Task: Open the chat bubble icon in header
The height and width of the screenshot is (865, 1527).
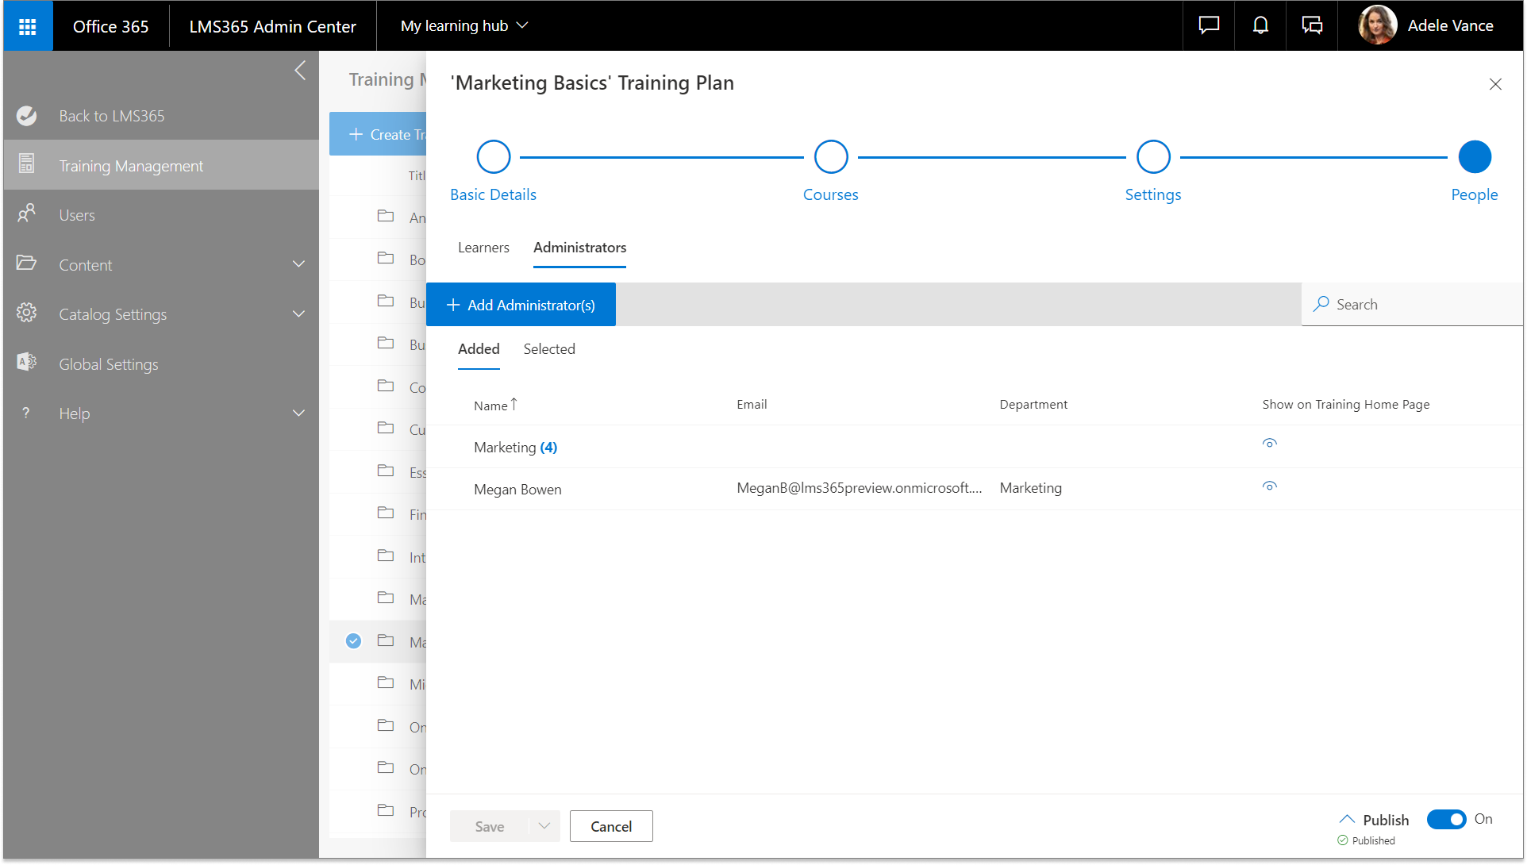Action: coord(1208,26)
